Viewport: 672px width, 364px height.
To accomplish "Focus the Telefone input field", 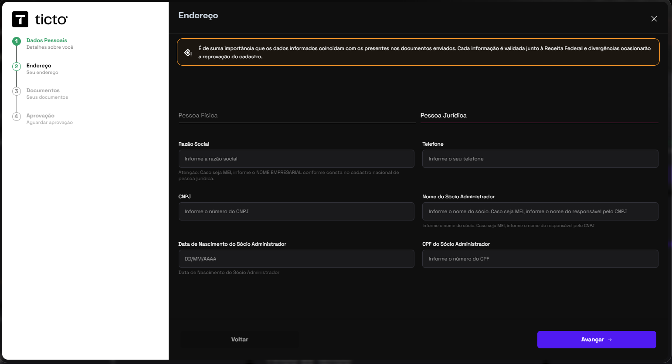I will (540, 159).
